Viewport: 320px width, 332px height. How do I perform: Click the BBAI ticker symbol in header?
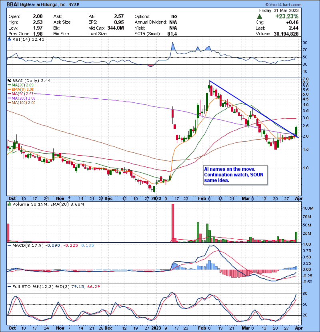point(12,4)
